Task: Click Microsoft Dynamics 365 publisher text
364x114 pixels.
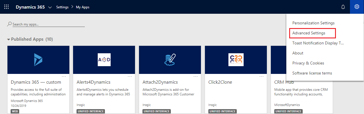Action: coord(27,101)
